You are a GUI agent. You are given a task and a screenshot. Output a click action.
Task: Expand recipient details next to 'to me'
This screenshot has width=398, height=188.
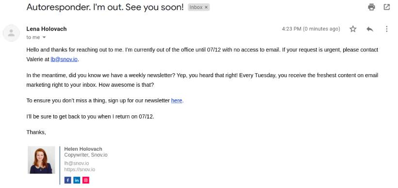click(x=44, y=37)
